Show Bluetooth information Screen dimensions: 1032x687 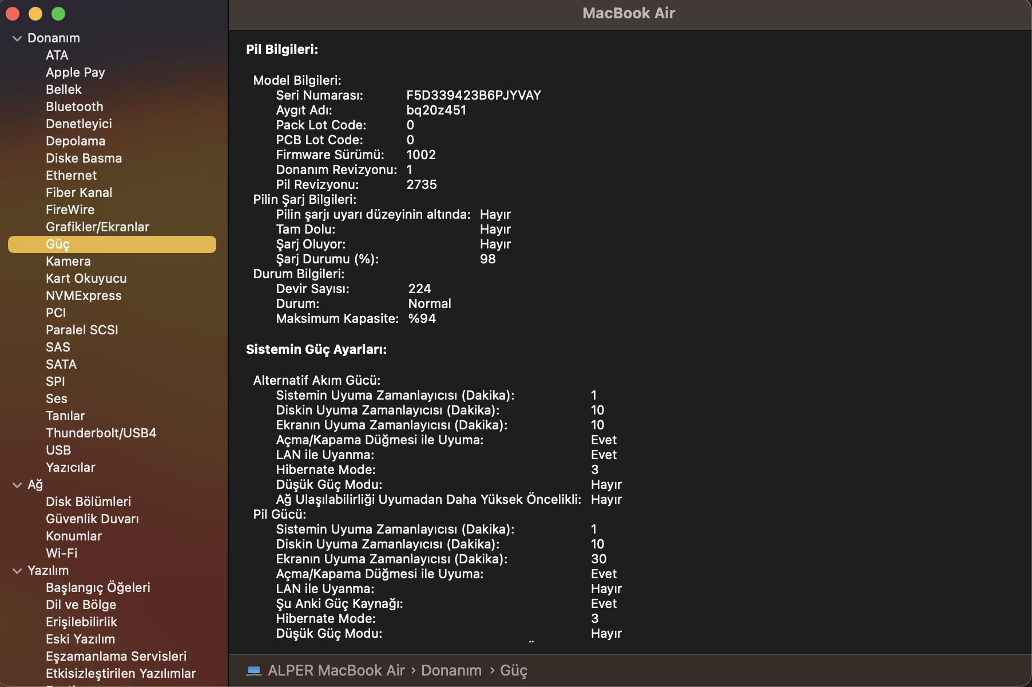[x=74, y=107]
